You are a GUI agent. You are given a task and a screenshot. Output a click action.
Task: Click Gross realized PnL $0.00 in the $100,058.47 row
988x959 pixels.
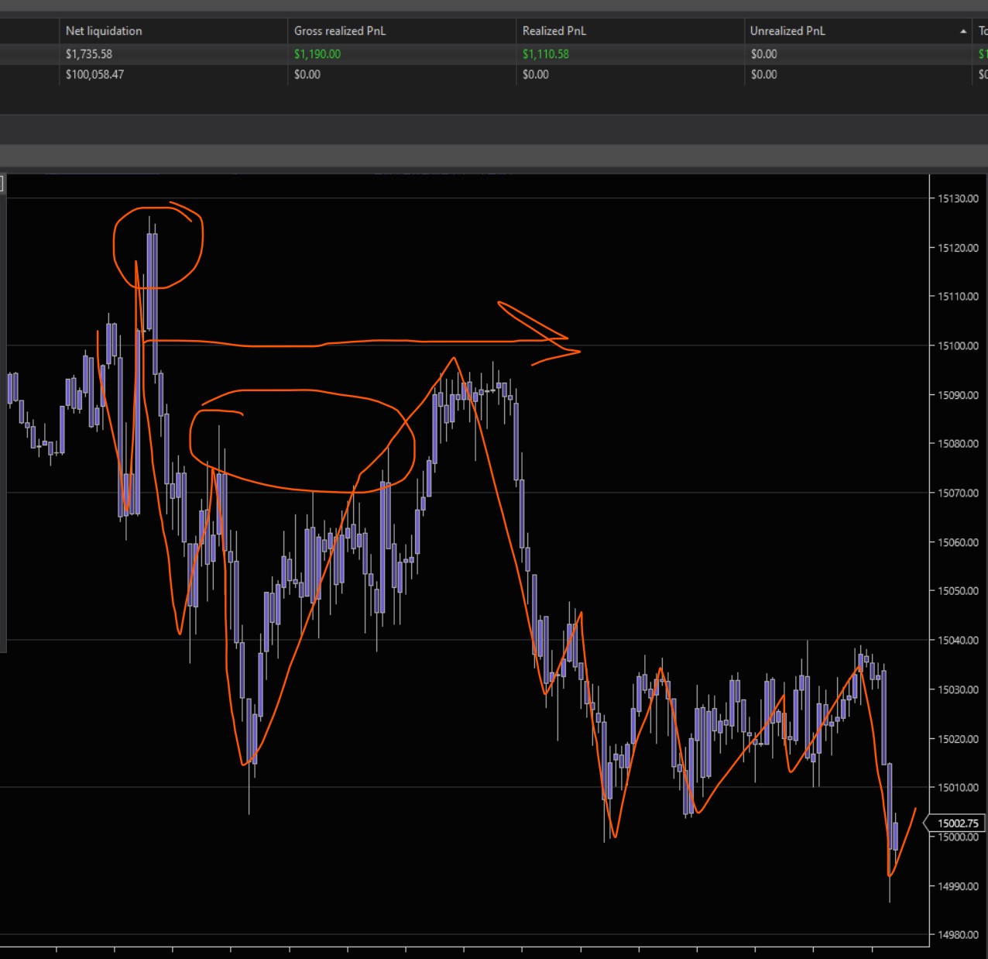click(x=307, y=74)
